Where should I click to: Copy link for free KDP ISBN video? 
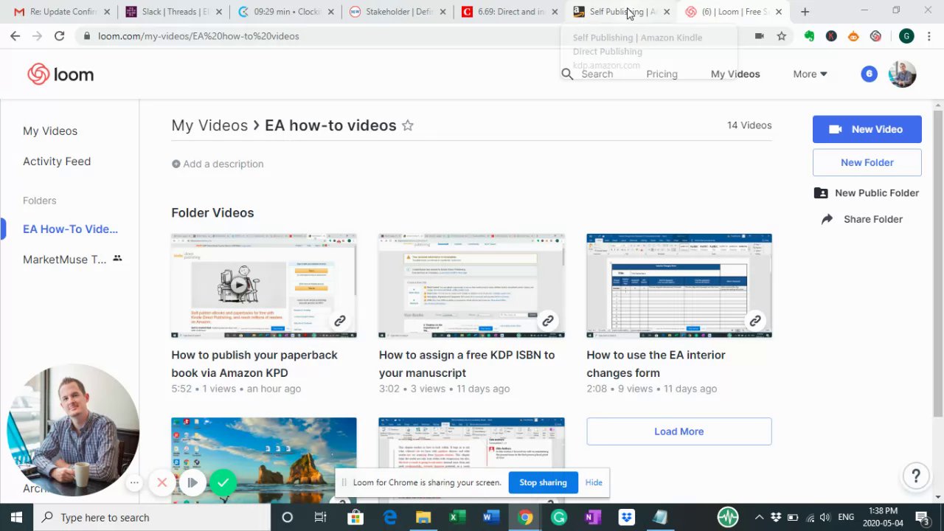tap(547, 321)
